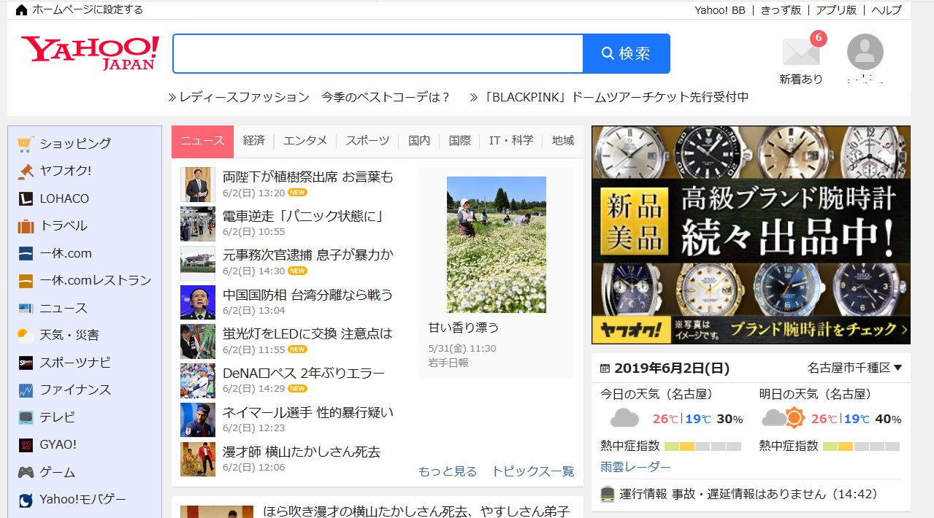
Task: Click the トピックス一覧 link
Action: click(x=532, y=471)
